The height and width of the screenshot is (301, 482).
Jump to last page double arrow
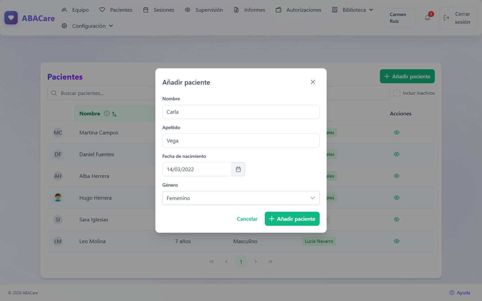click(270, 262)
